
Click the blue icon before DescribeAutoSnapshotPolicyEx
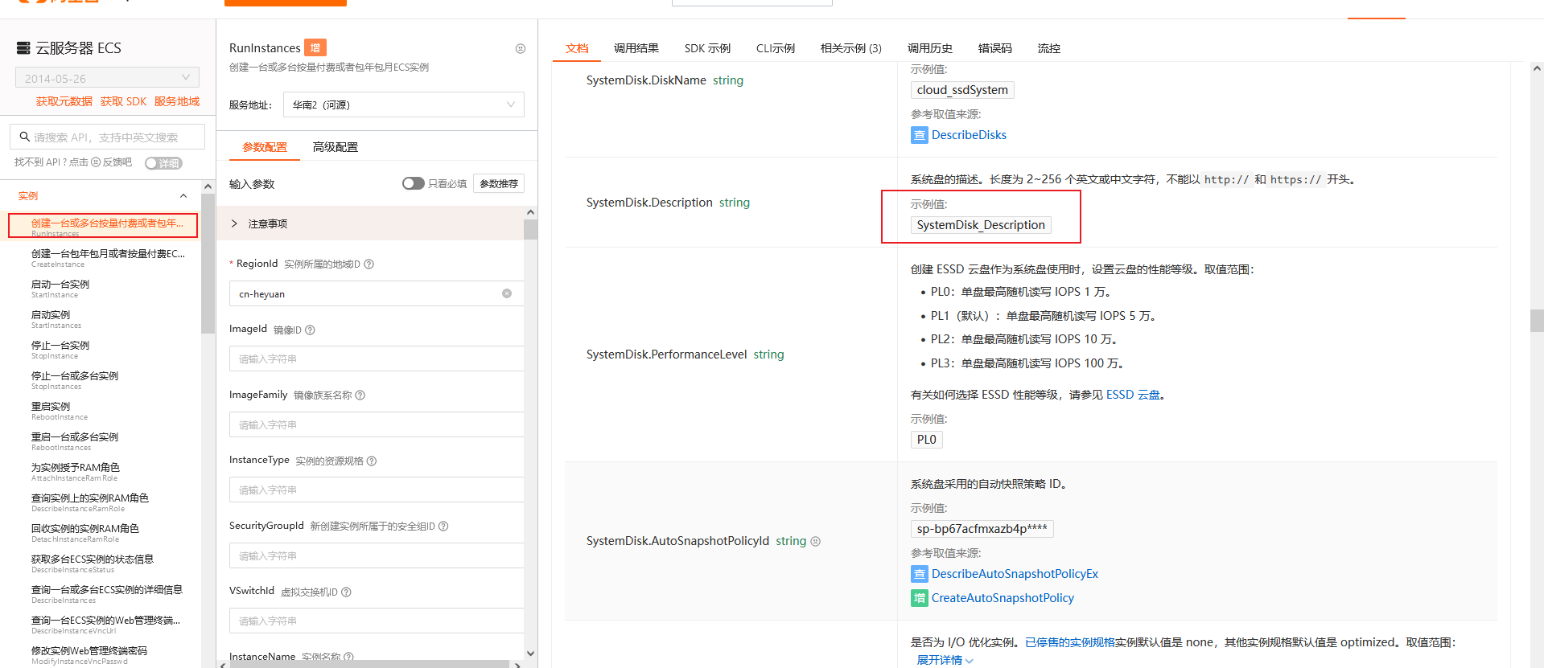(919, 574)
